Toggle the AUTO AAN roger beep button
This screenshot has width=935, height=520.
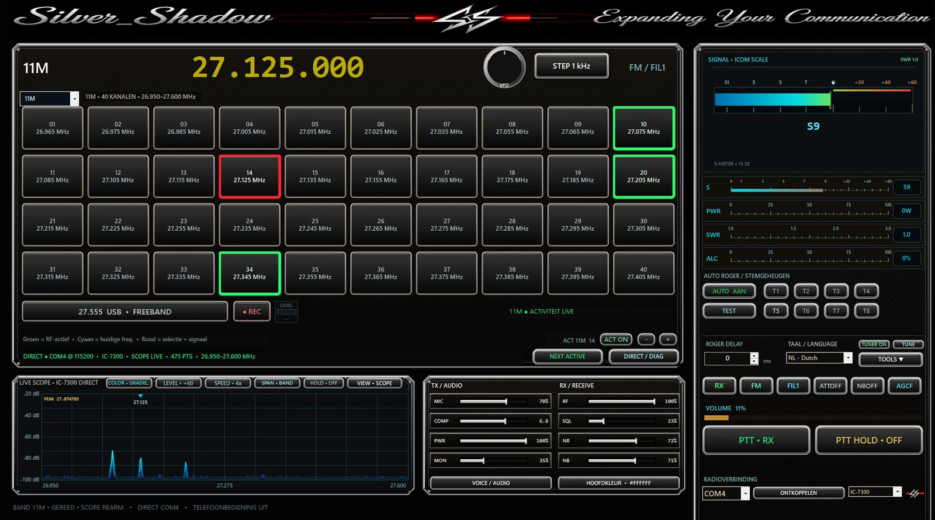click(729, 291)
